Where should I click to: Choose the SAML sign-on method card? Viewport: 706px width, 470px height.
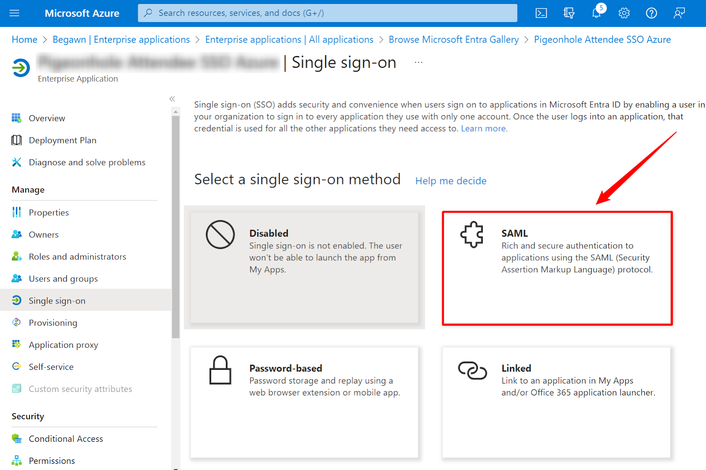(x=557, y=268)
